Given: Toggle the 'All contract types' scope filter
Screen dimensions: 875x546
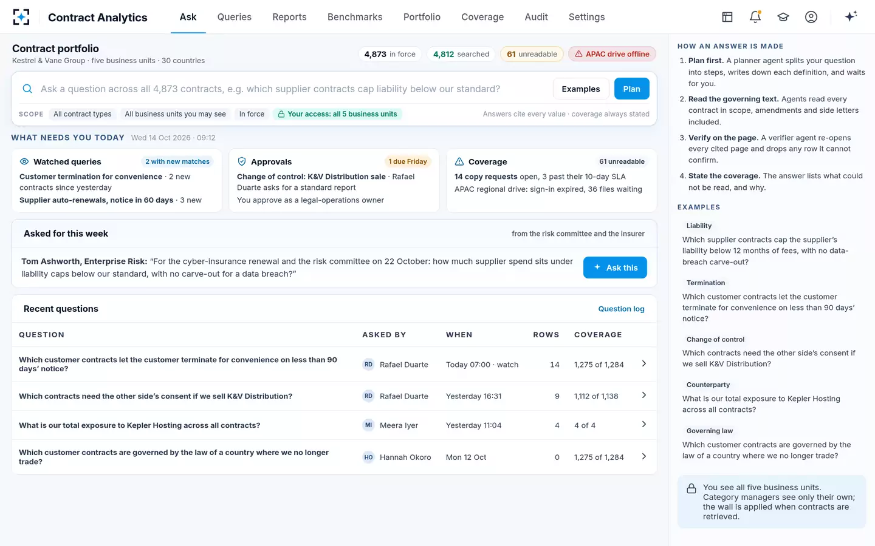Looking at the screenshot, I should point(83,114).
